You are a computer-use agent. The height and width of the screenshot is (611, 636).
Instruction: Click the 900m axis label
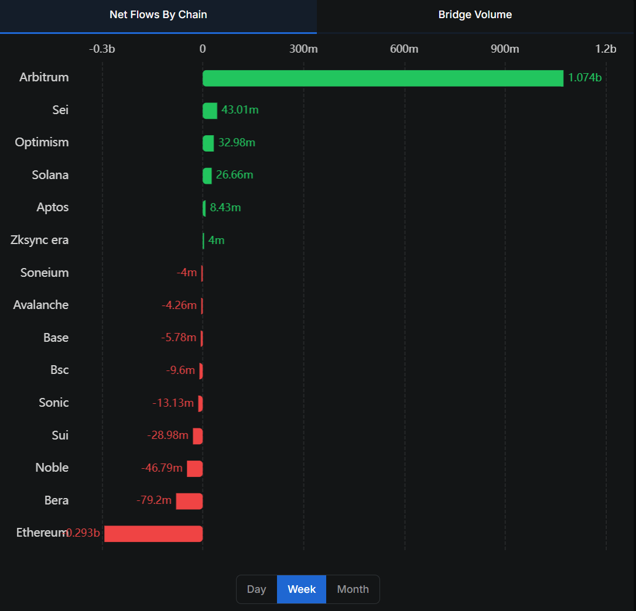[x=505, y=49]
